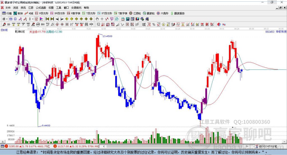Screen dimensions: 287x155
Task: Open the T四方形 tool
Action: click(x=89, y=13)
